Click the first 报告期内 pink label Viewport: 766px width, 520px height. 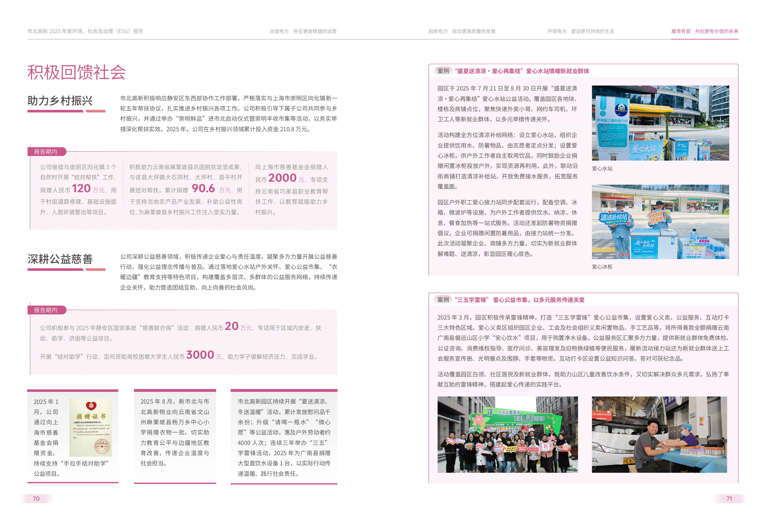pos(47,152)
